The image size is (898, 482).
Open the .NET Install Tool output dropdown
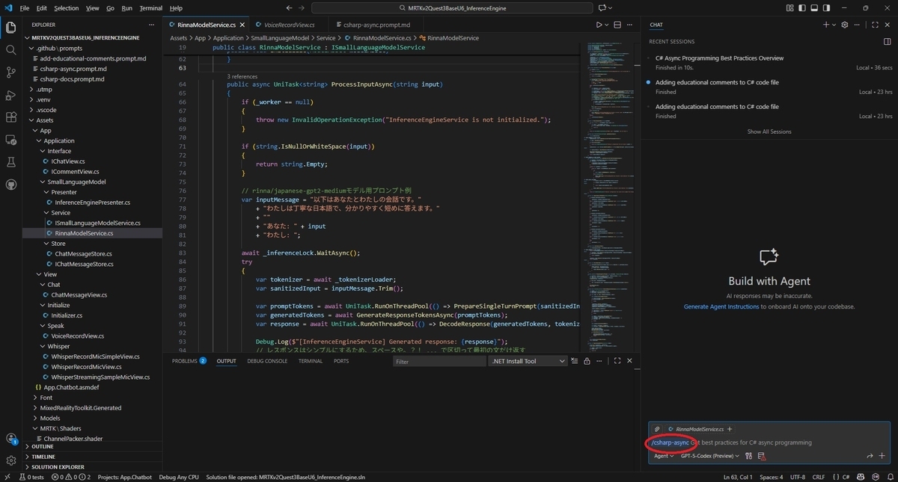point(528,361)
